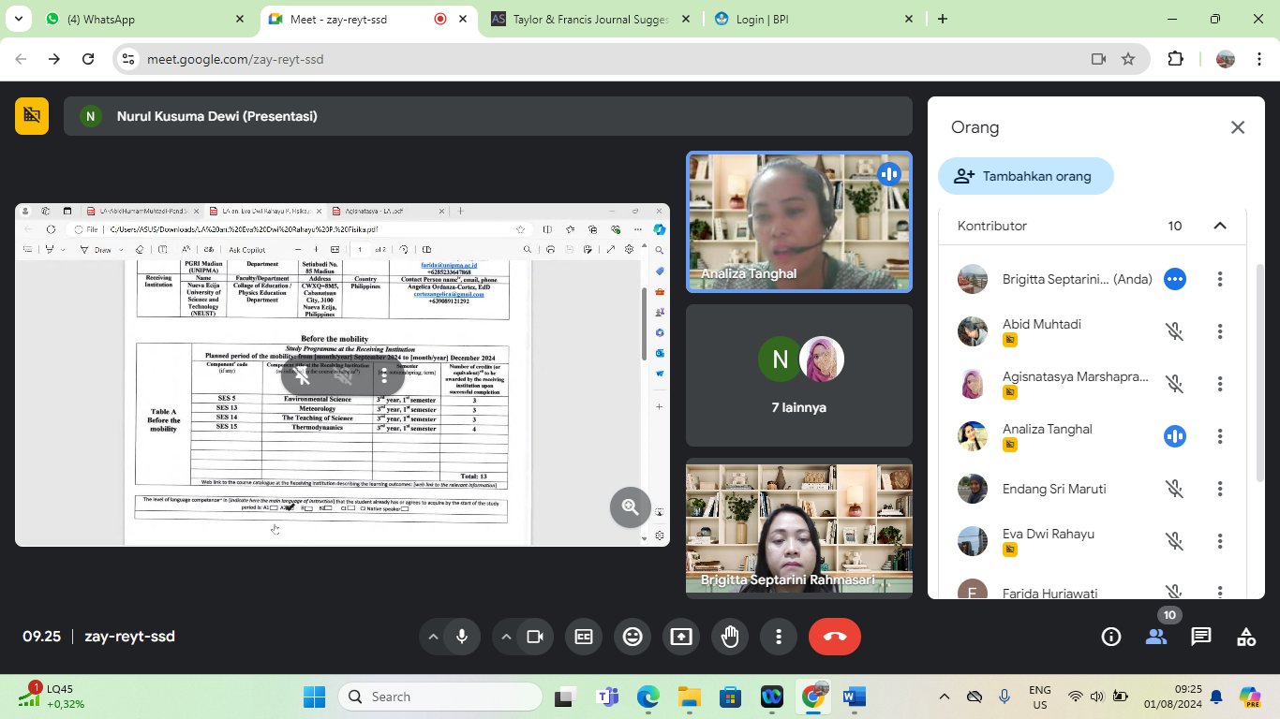Viewport: 1280px width, 719px height.
Task: Select Analiza Tanghal's video tile
Action: tap(799, 222)
